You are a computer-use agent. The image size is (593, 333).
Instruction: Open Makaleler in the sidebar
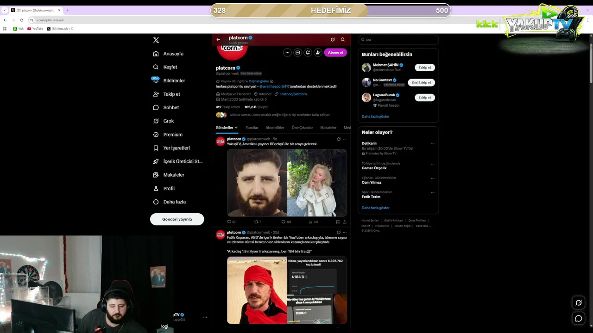pos(169,175)
